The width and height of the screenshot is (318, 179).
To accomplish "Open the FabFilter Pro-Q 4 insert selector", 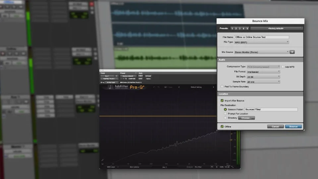I will pos(109,79).
